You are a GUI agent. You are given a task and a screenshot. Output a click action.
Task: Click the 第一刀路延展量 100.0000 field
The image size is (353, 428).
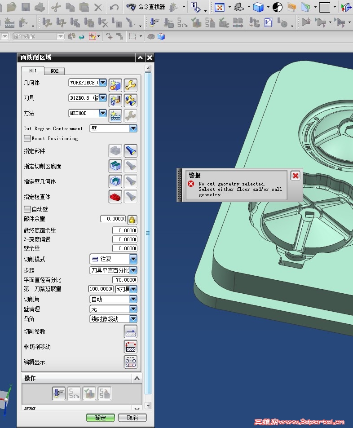[x=101, y=289]
